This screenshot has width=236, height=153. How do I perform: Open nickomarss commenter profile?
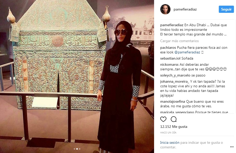(x=169, y=64)
